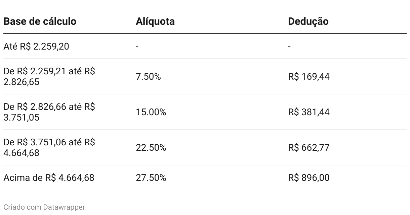Click the R$ 169,44 deduction value
The width and height of the screenshot is (410, 215).
(309, 77)
